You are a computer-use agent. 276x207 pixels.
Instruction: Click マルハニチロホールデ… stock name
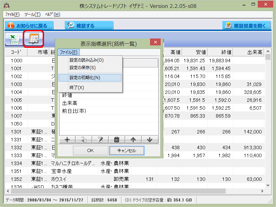tap(73, 163)
